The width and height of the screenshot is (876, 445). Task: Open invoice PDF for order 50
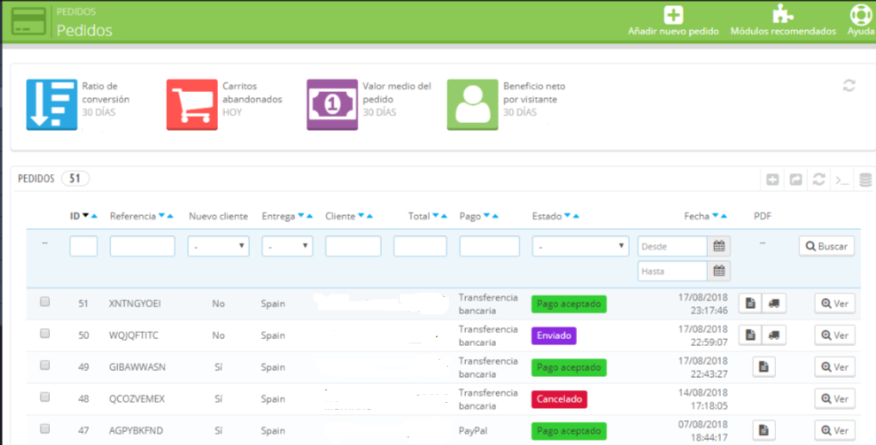tap(750, 335)
